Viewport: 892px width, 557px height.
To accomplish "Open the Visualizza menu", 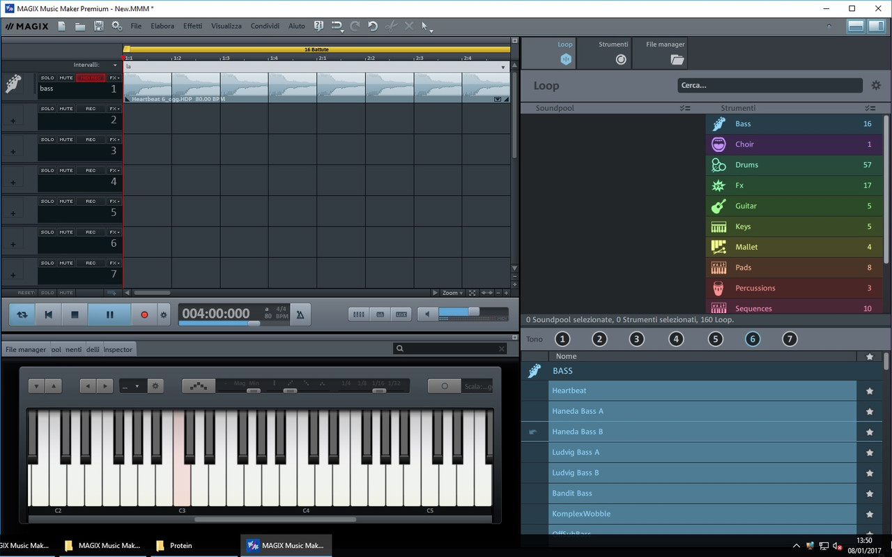I will 226,26.
